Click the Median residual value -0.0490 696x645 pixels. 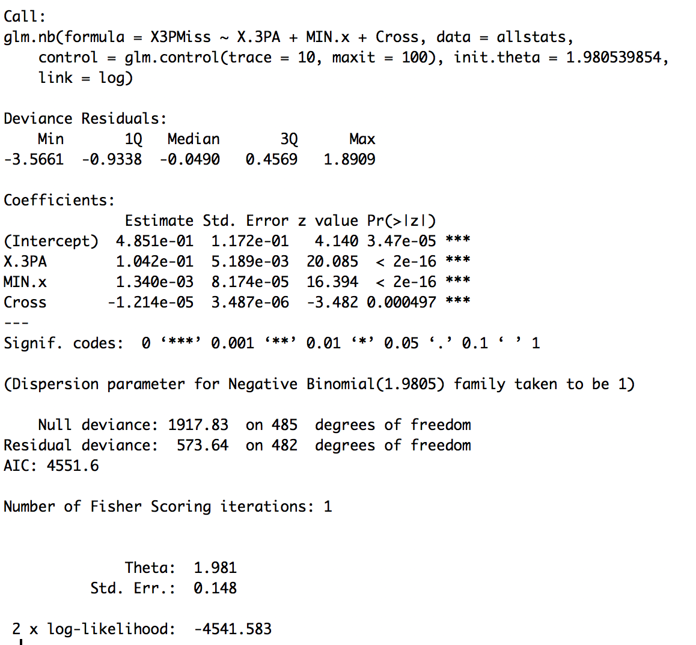coord(189,159)
